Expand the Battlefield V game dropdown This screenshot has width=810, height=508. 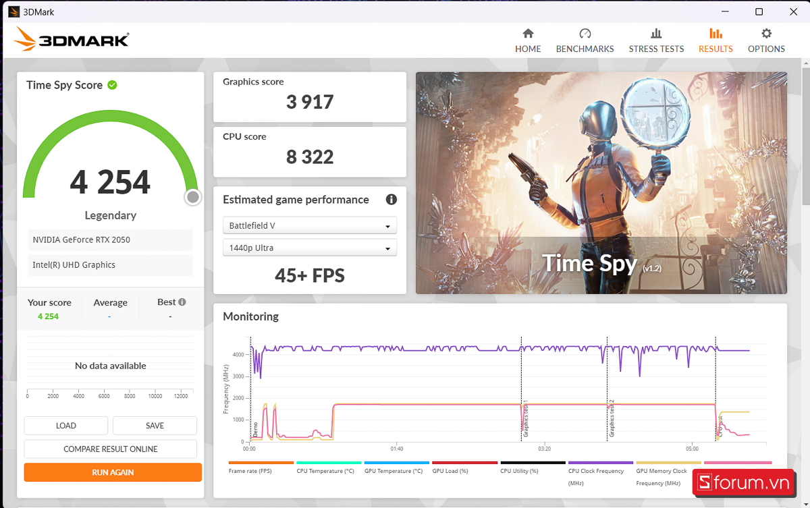(x=310, y=225)
